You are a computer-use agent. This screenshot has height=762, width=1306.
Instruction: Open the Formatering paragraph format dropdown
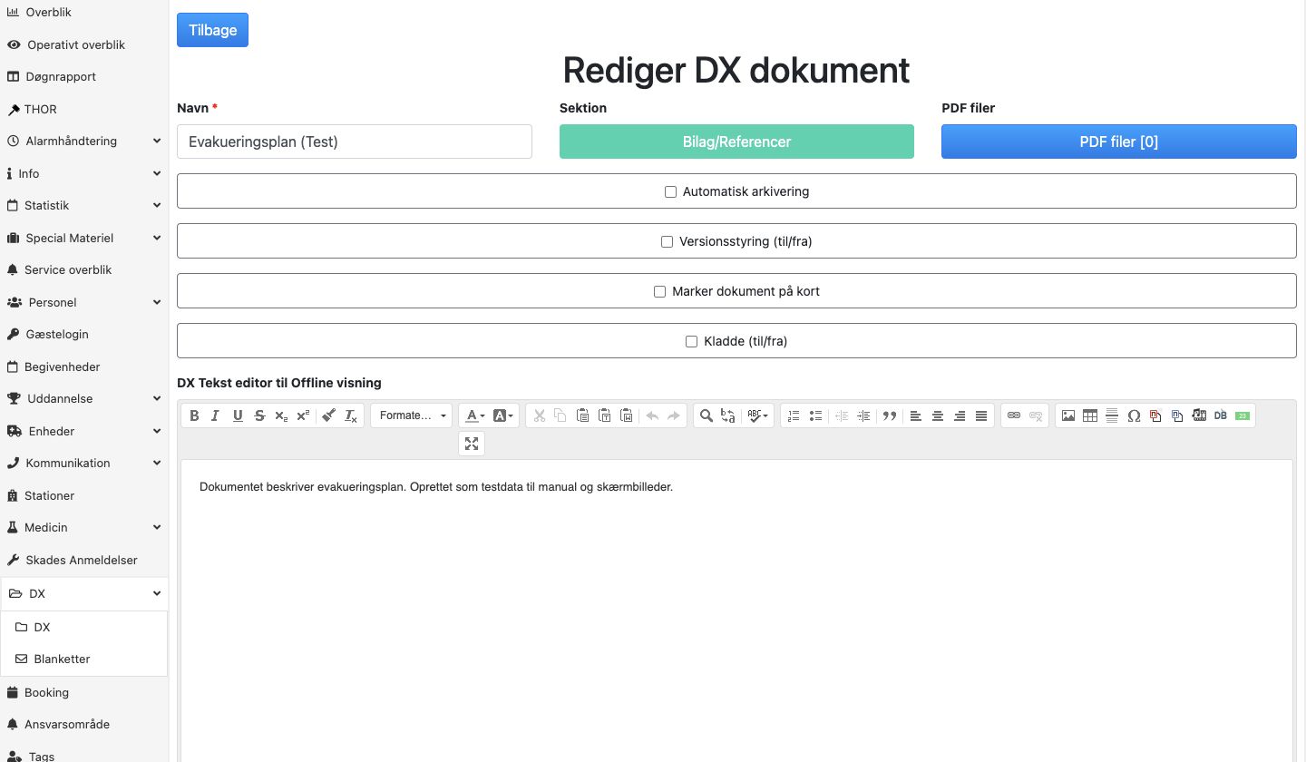coord(412,415)
